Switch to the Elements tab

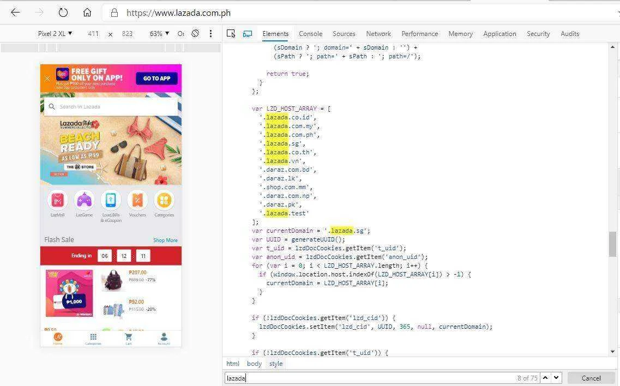275,34
